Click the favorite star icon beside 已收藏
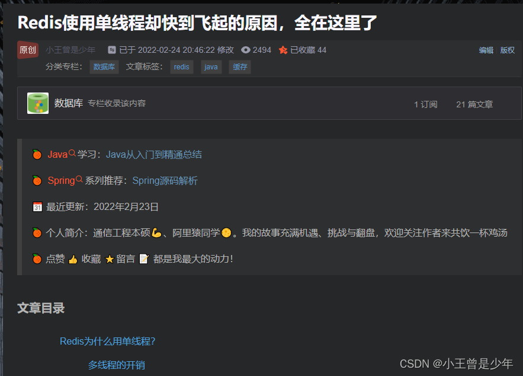 coord(283,50)
